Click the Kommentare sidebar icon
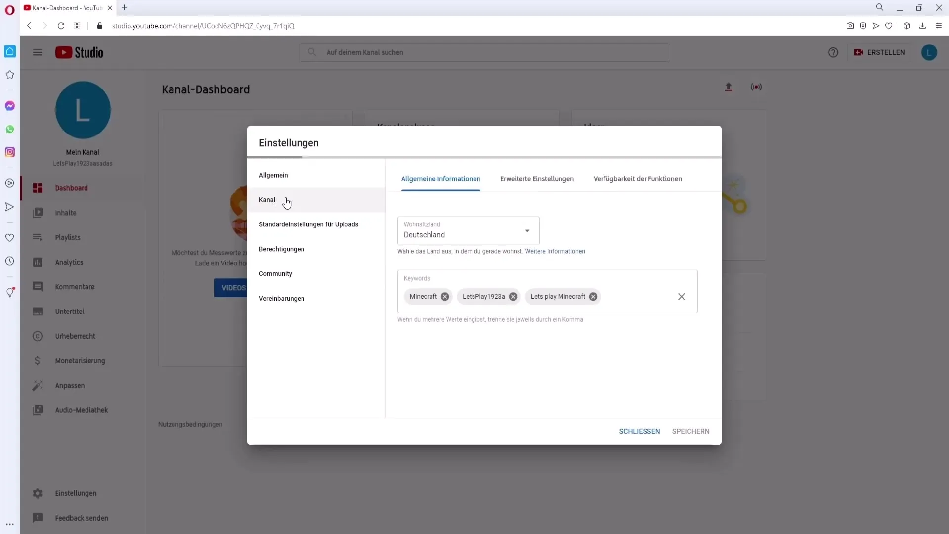The height and width of the screenshot is (534, 949). click(37, 287)
